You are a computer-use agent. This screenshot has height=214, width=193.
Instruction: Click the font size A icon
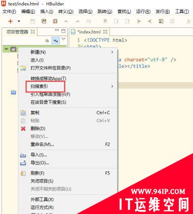click(x=188, y=21)
